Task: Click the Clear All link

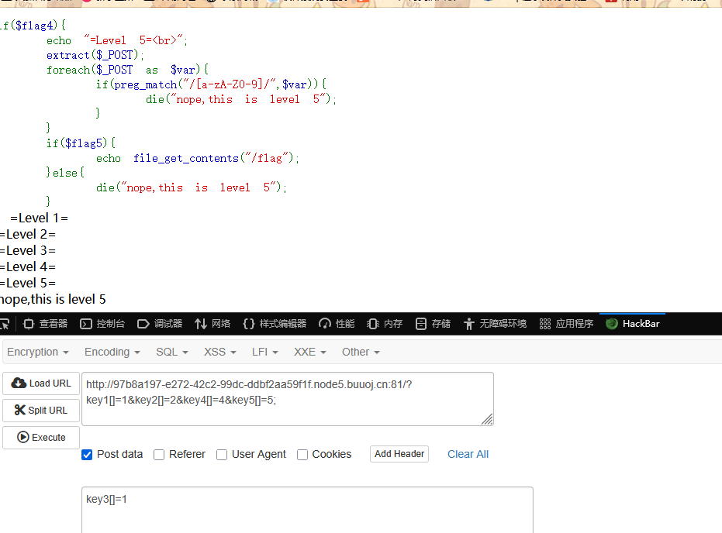Action: (468, 454)
